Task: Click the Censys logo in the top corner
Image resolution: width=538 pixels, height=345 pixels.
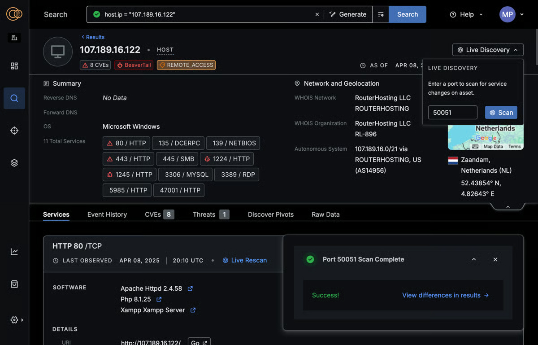Action: [x=14, y=14]
